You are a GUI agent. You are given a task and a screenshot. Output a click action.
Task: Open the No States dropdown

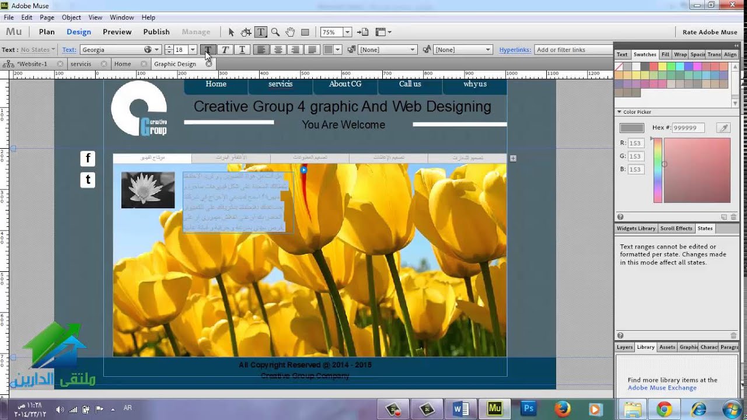tap(37, 50)
